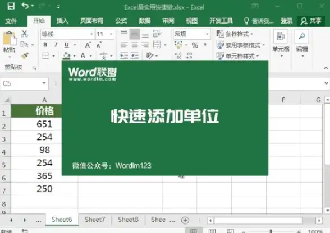Click the Copy icon

[25, 45]
